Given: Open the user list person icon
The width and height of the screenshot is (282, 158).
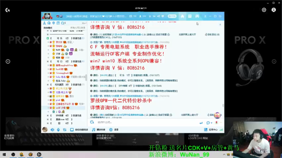Looking at the screenshot, I should 44,23.
